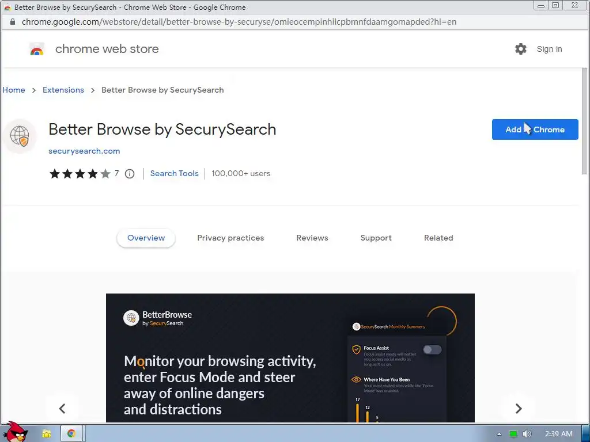Click the Better Browse extension globe icon
Screen dimensions: 590x442
(x=20, y=136)
